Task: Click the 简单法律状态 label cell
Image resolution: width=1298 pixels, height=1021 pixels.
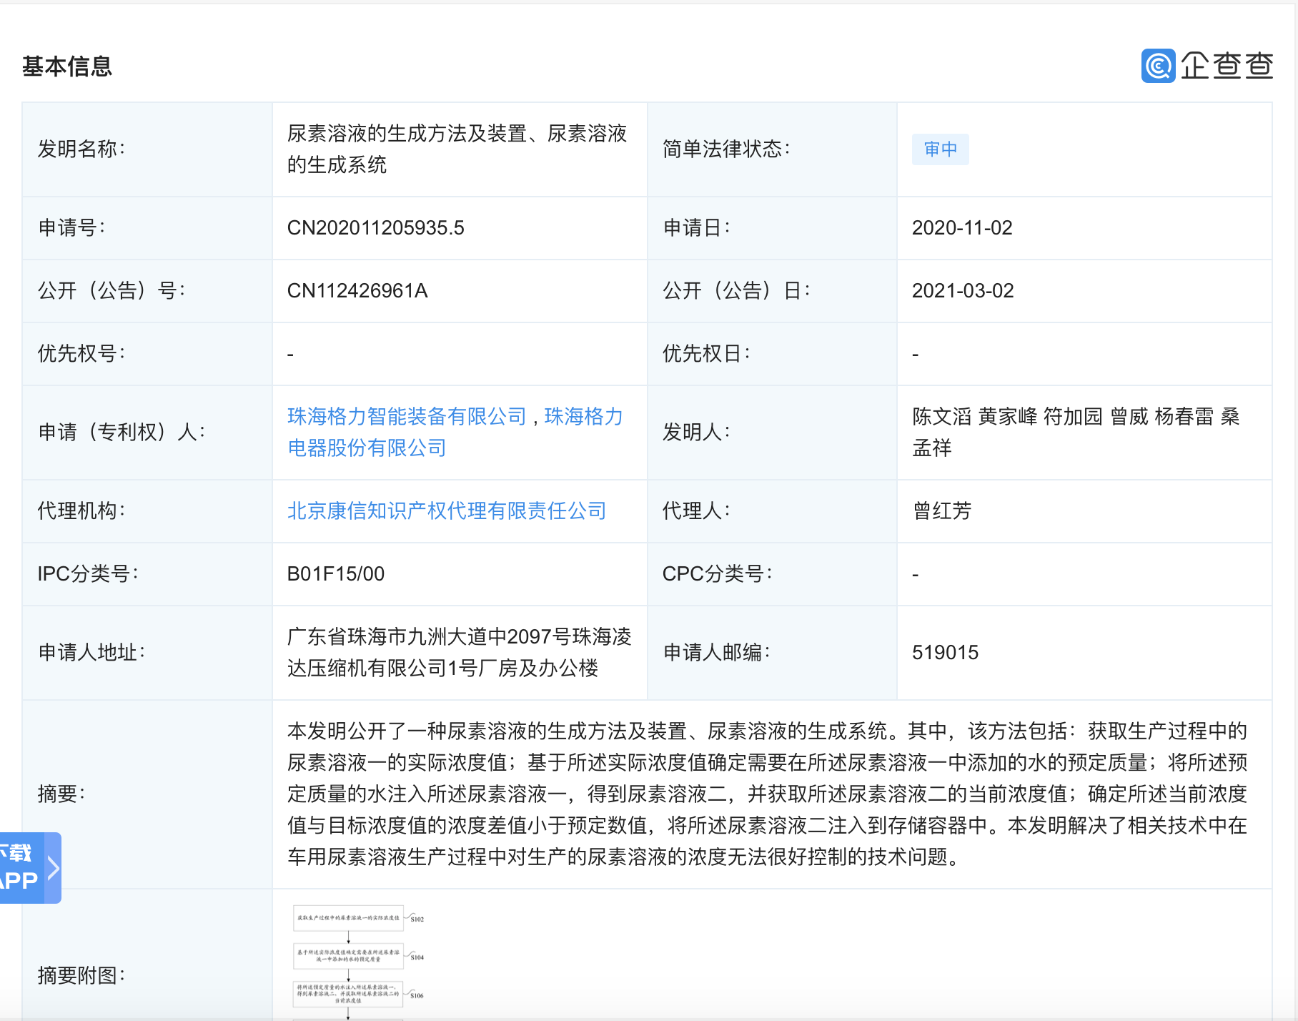Action: click(x=772, y=149)
